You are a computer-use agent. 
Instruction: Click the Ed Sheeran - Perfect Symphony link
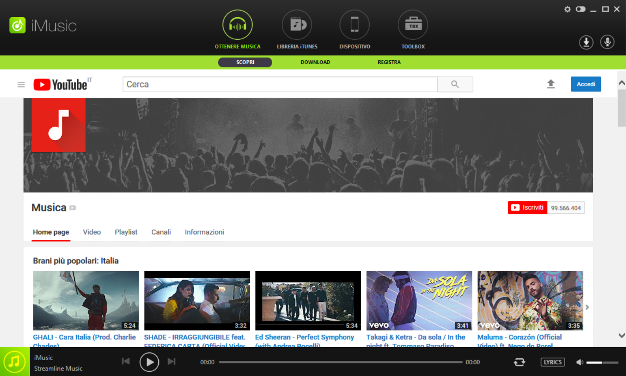[x=305, y=340]
